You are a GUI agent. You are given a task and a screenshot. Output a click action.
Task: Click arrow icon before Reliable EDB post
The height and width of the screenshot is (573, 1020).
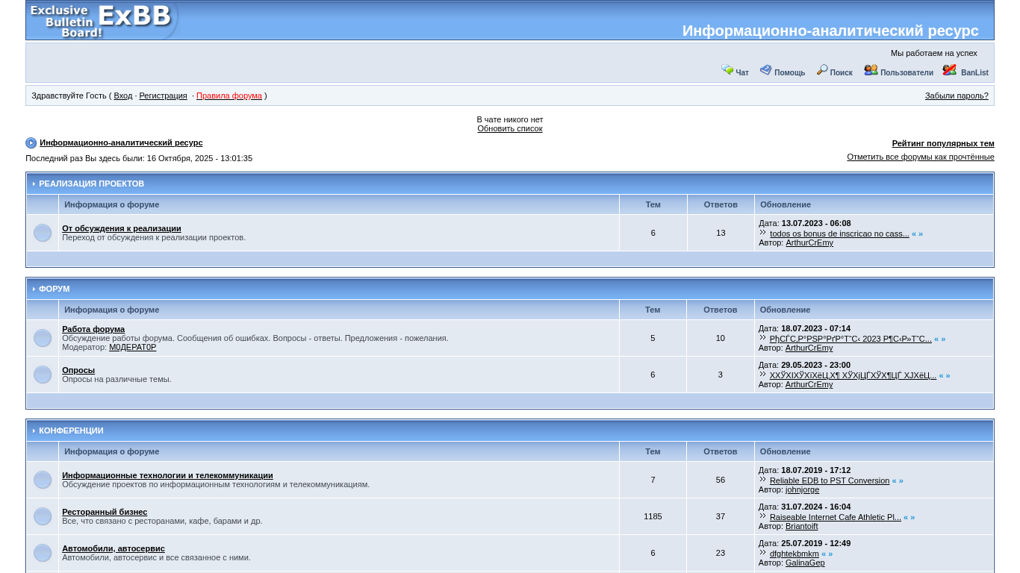pos(763,480)
